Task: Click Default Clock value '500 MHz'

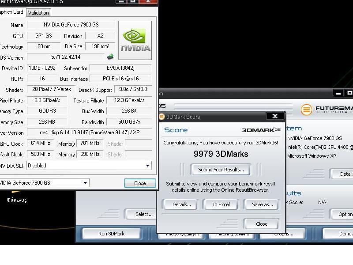Action: point(41,154)
